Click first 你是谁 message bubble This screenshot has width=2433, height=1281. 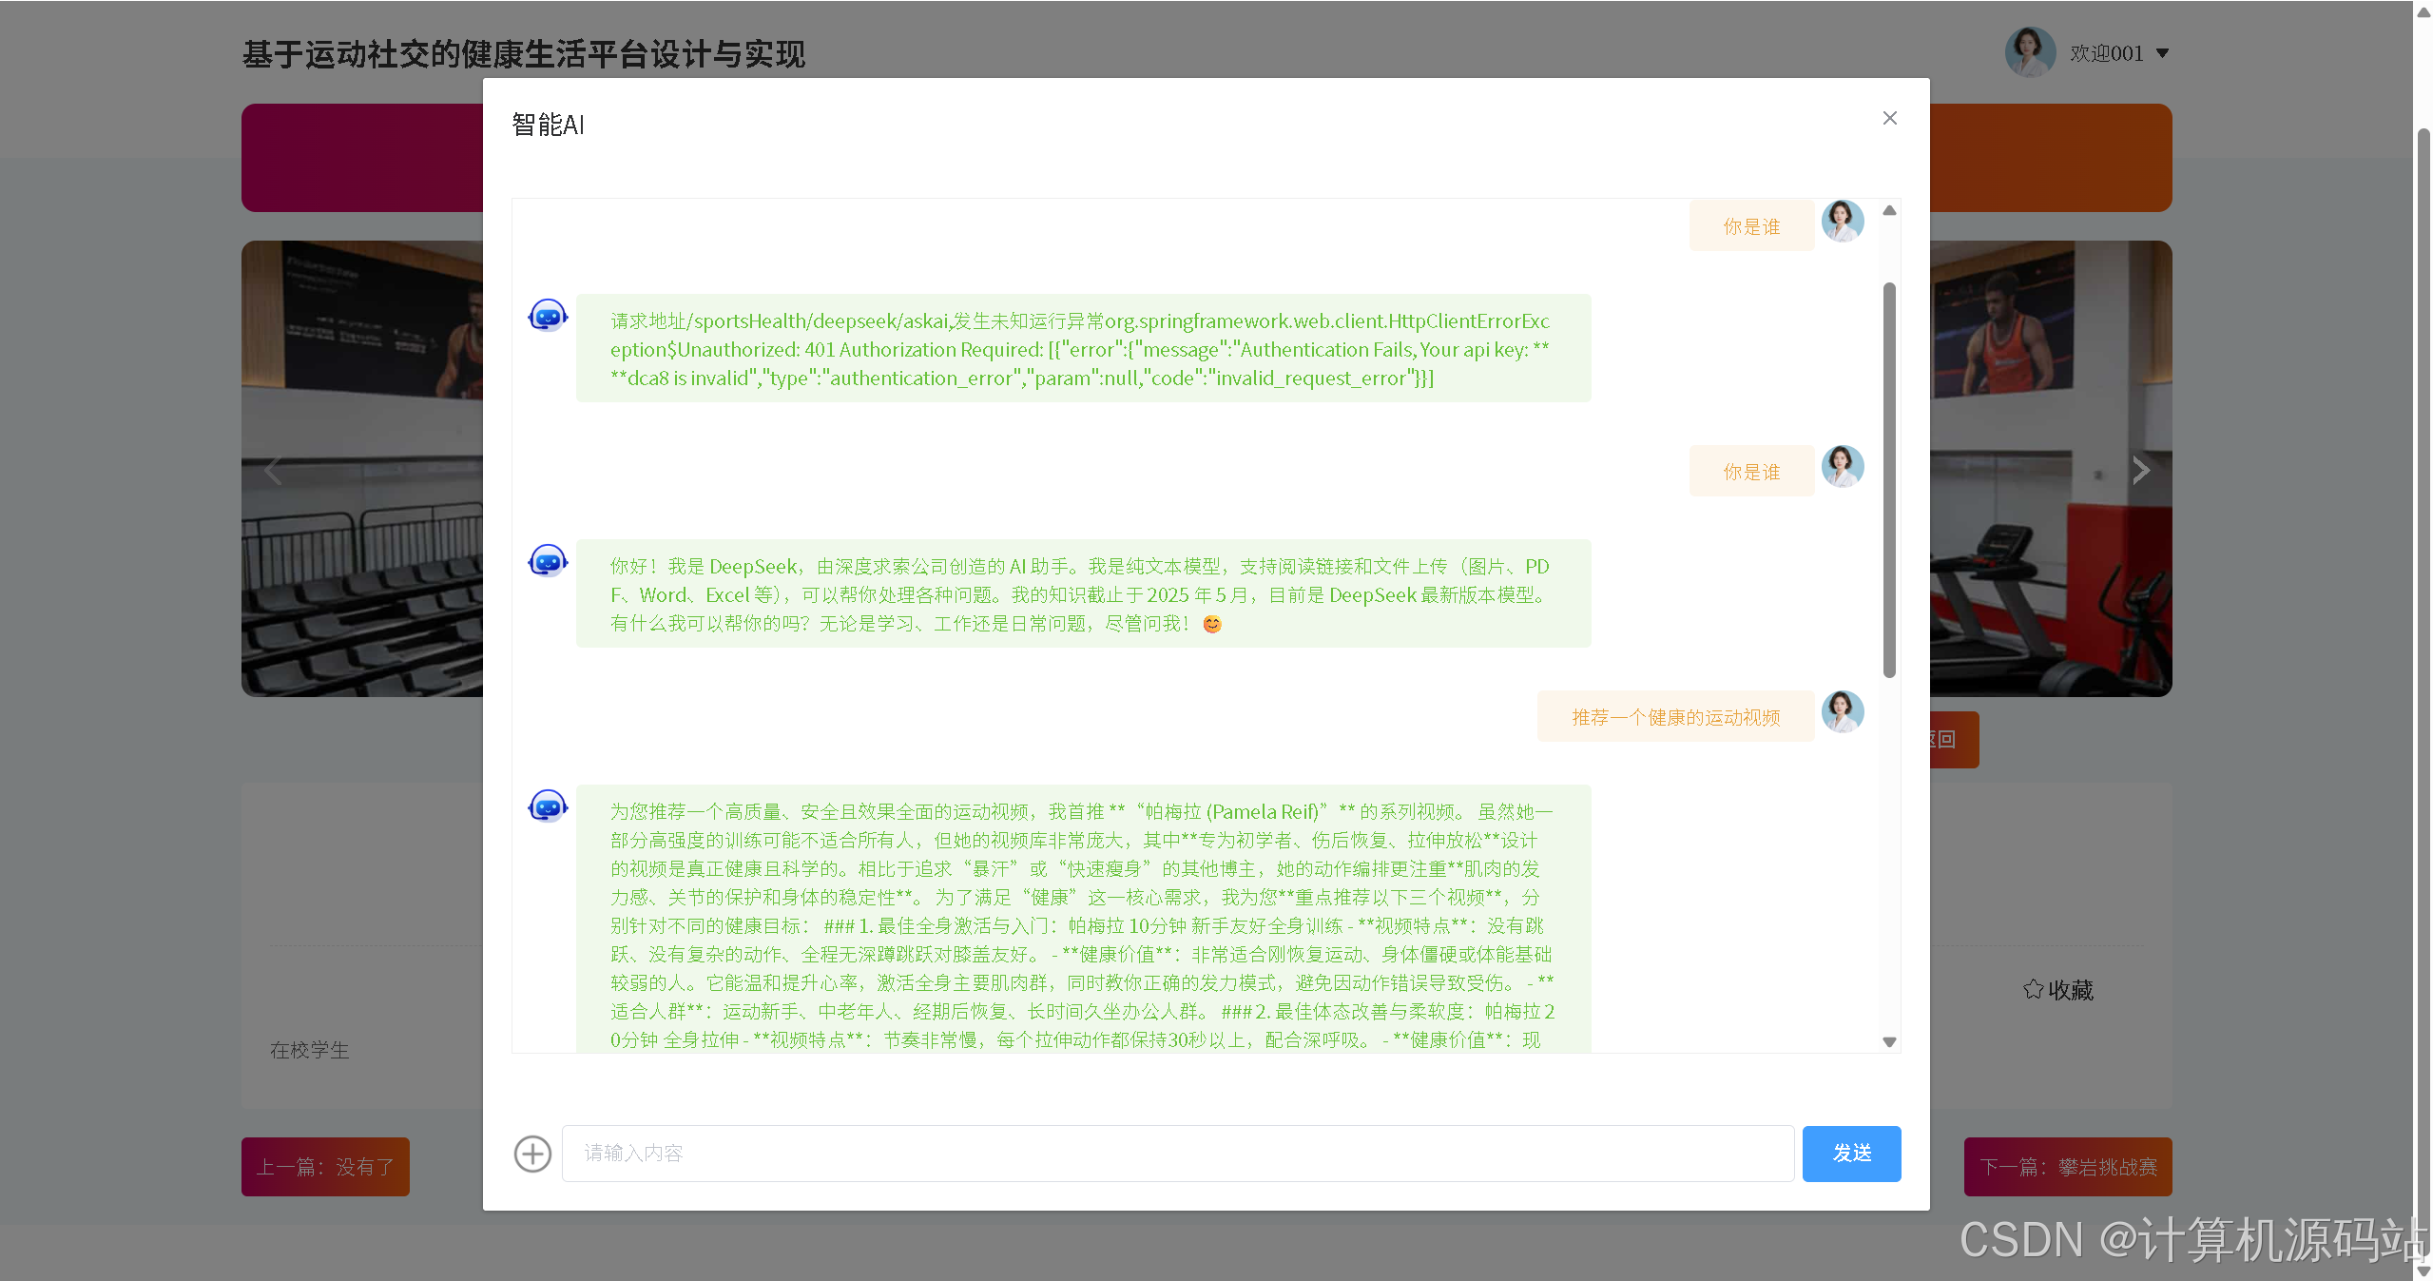tap(1751, 226)
